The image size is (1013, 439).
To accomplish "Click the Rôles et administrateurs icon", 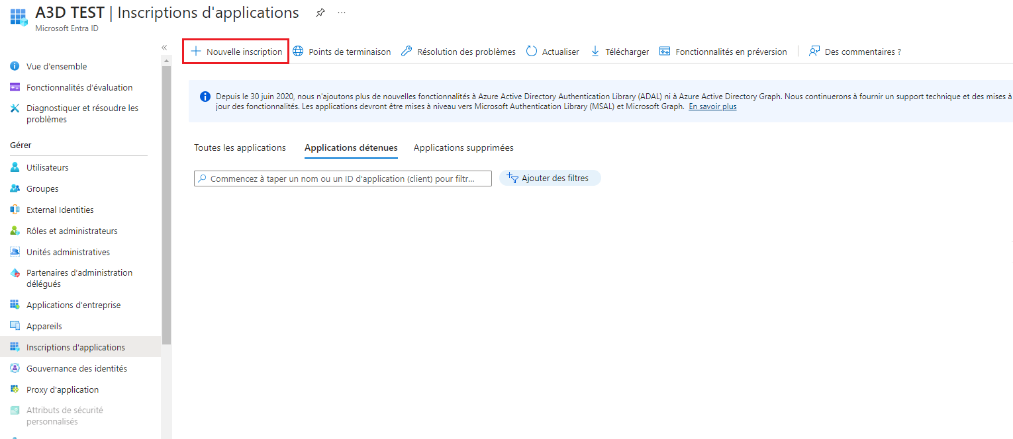I will 15,231.
